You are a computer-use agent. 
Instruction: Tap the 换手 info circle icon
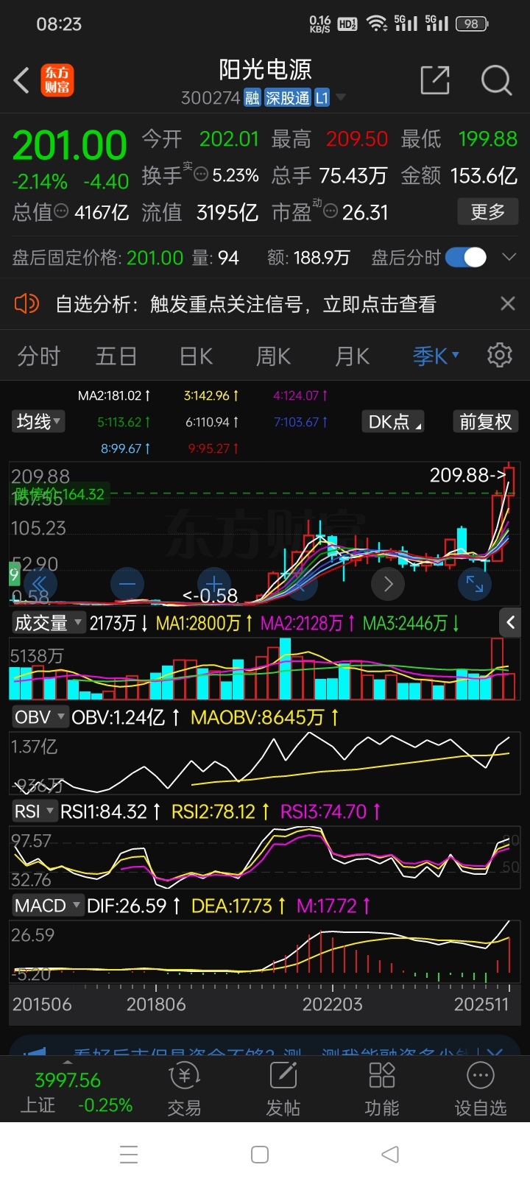(200, 175)
